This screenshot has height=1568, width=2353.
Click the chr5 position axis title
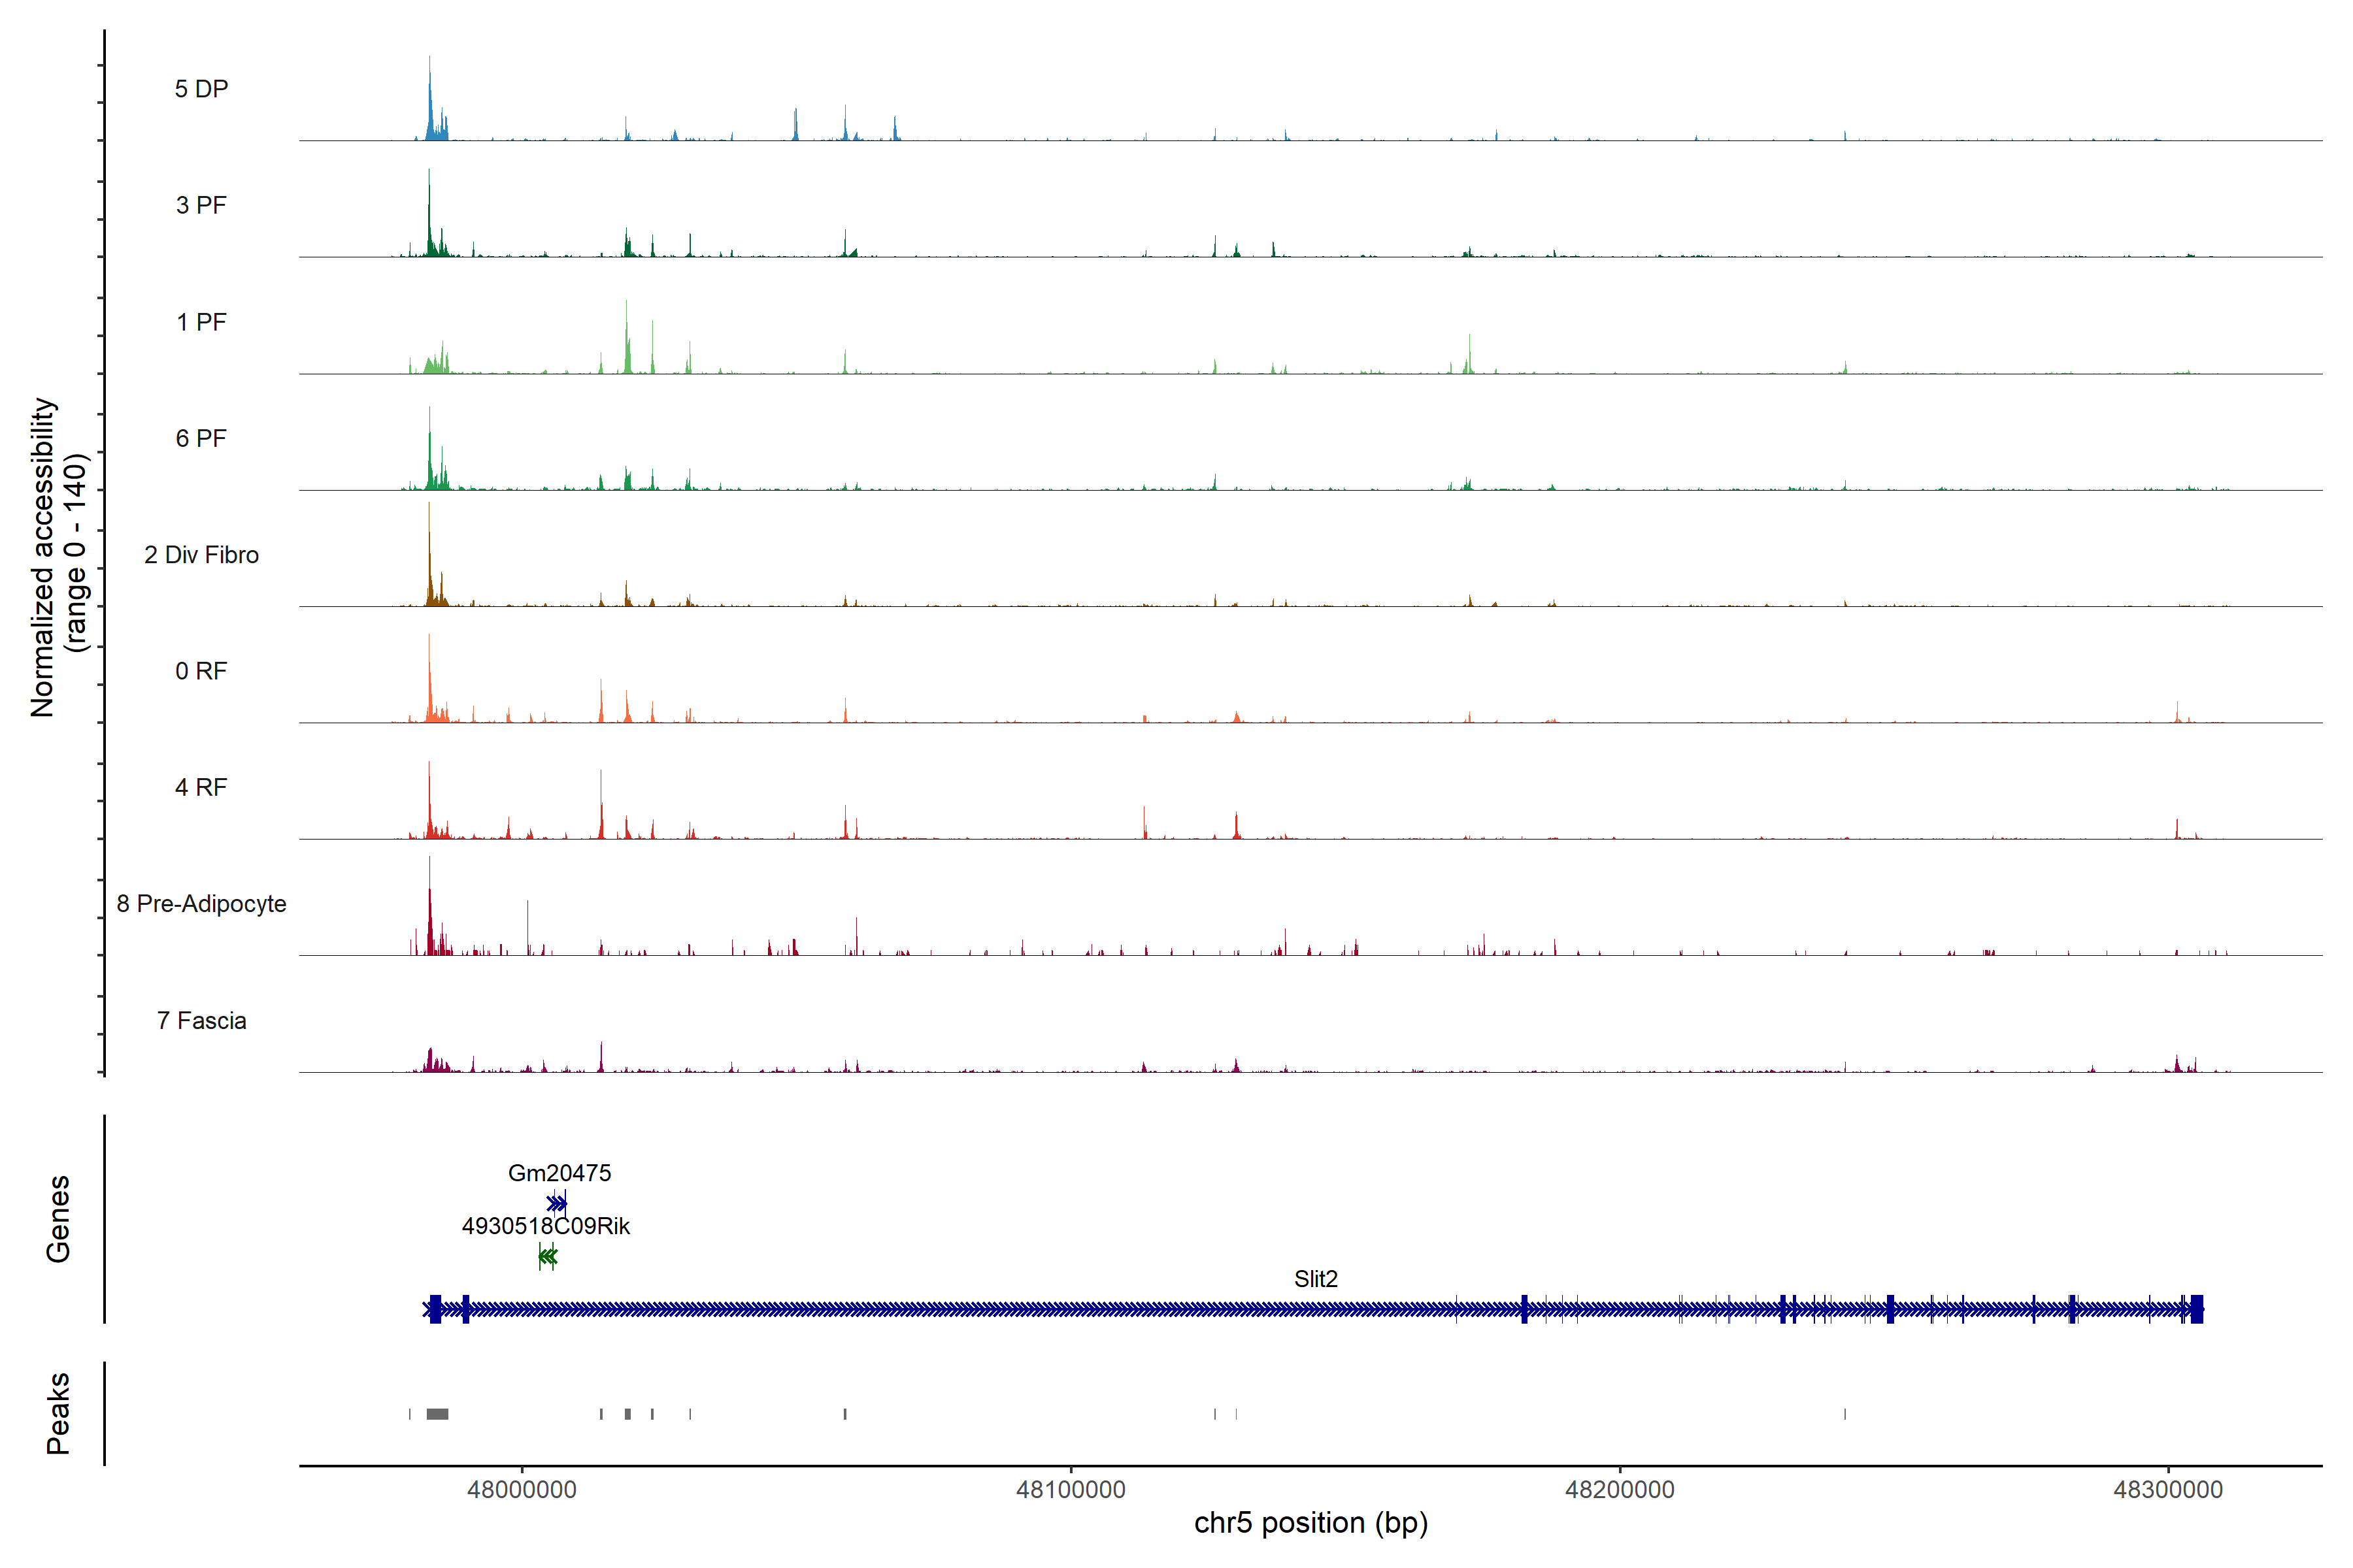1310,1523
